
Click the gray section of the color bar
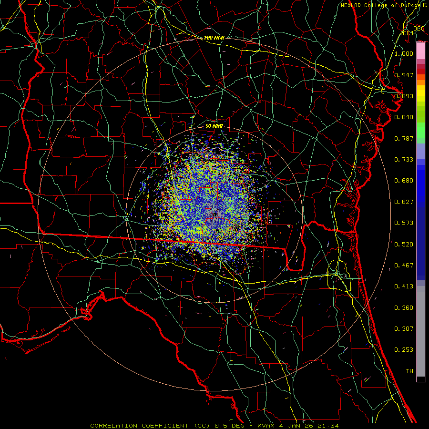[x=421, y=331]
